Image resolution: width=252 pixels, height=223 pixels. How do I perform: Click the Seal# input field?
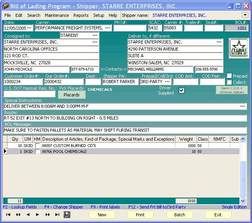214,28
